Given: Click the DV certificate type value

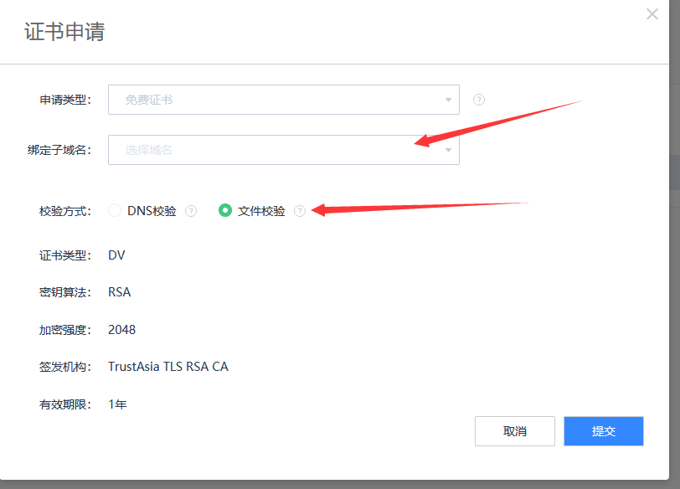Looking at the screenshot, I should click(116, 255).
